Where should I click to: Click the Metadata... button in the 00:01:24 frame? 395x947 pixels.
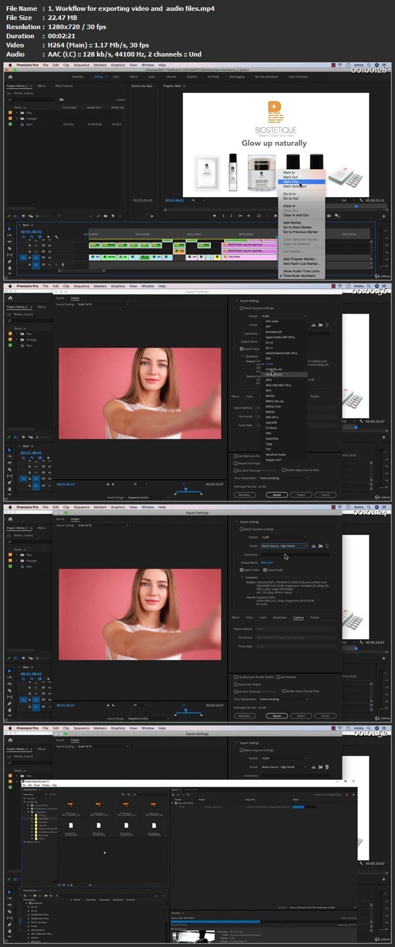click(x=244, y=716)
